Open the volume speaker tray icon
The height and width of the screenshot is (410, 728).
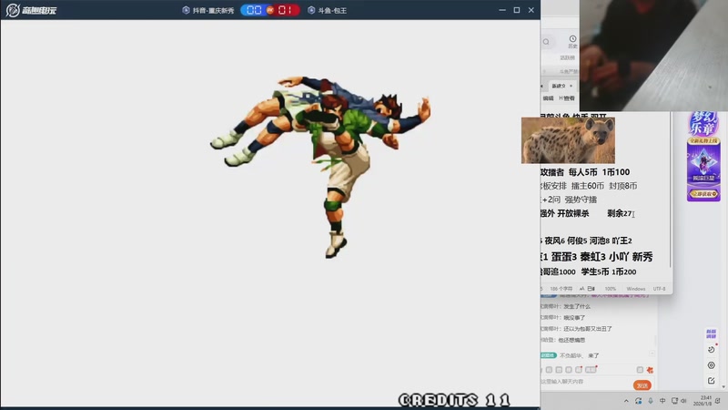pyautogui.click(x=683, y=401)
